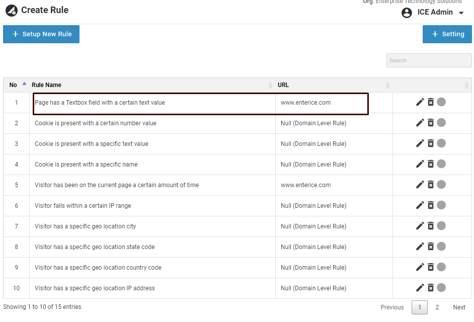Click the app logo beside Create Rule
The height and width of the screenshot is (322, 474).
(x=11, y=11)
